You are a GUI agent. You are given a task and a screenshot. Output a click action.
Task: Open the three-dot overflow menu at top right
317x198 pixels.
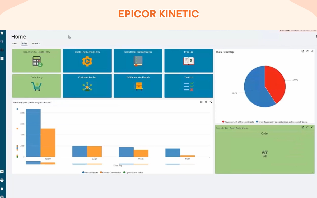[316, 36]
